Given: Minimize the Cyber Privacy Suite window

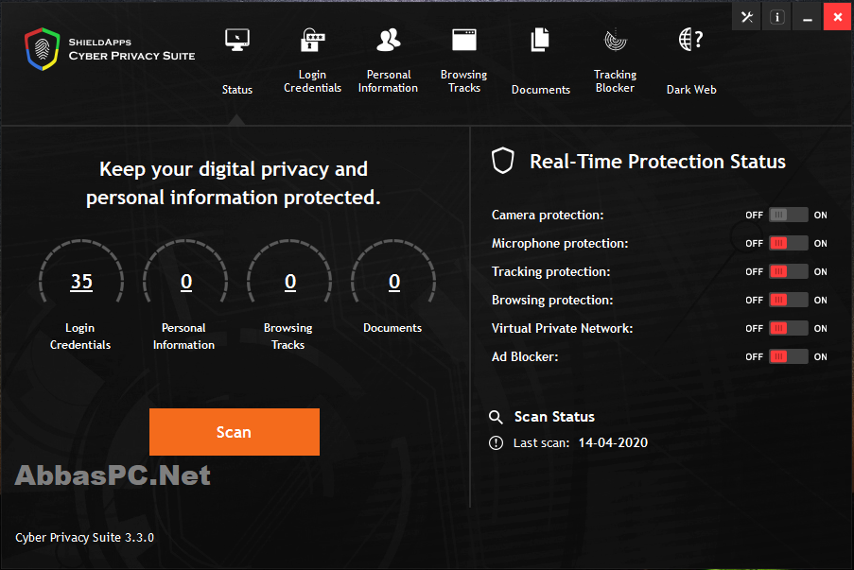Looking at the screenshot, I should (808, 17).
